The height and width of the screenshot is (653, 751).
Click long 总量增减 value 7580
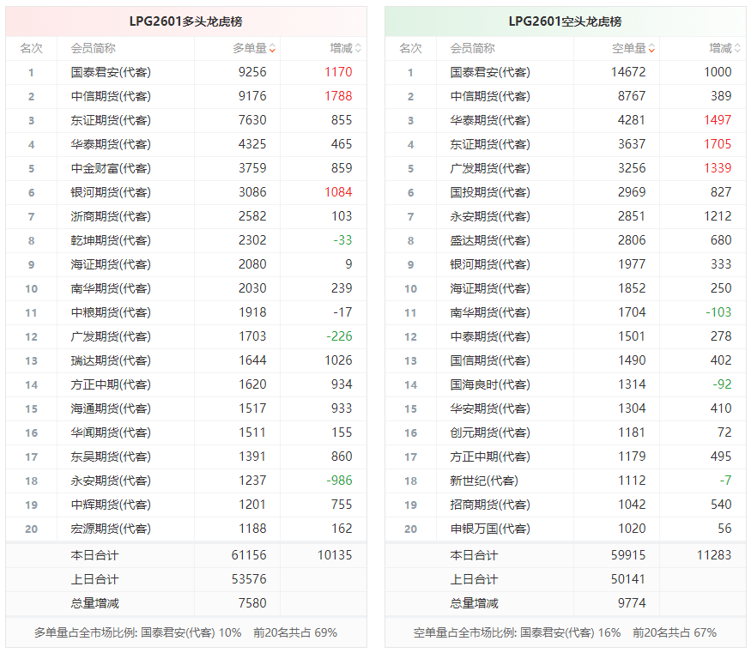(252, 603)
